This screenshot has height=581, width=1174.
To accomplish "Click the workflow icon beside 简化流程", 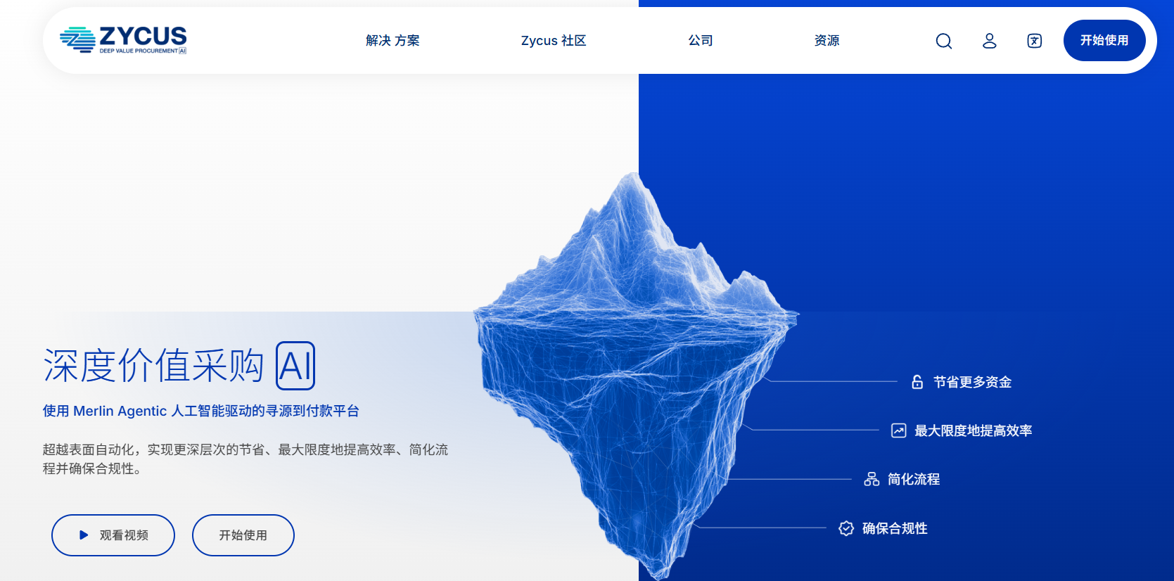I will click(872, 479).
